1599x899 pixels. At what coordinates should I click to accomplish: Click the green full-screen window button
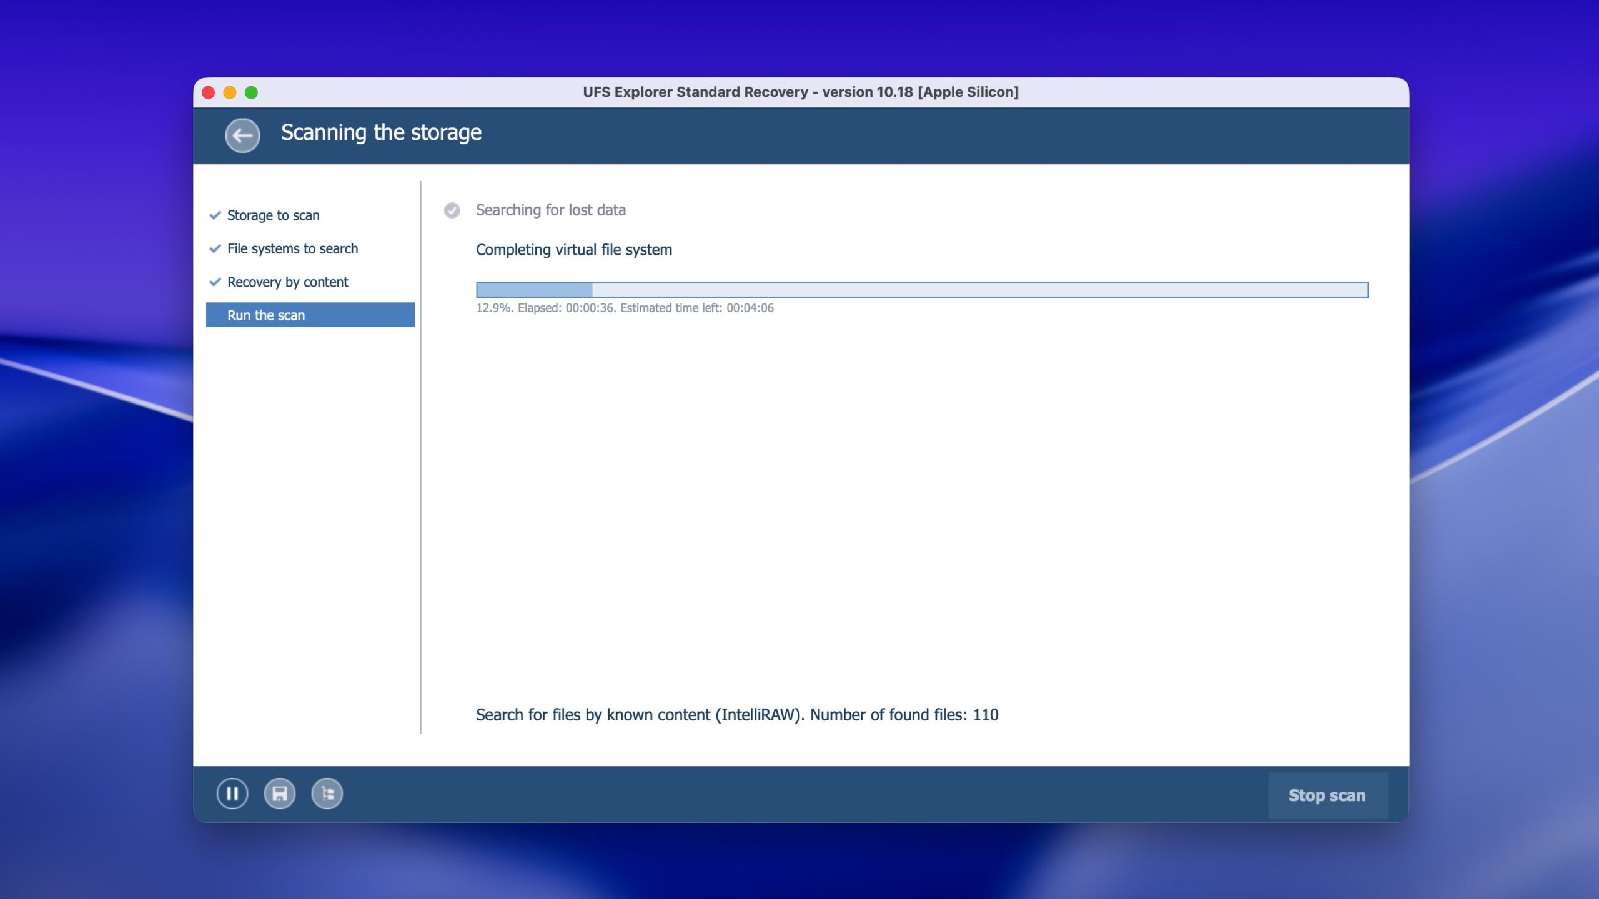pyautogui.click(x=251, y=92)
